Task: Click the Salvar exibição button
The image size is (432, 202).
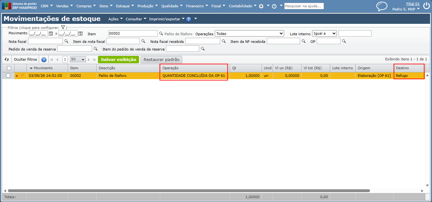Action: tap(118, 59)
